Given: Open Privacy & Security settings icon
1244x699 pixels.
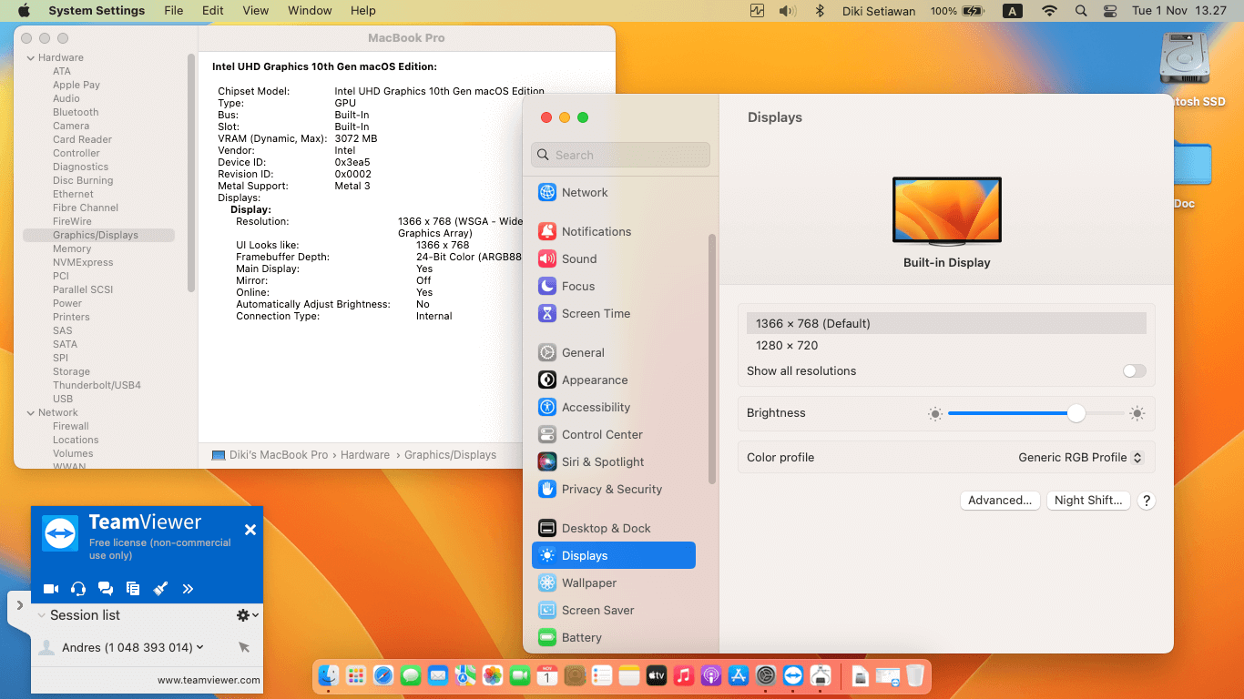Looking at the screenshot, I should click(547, 489).
